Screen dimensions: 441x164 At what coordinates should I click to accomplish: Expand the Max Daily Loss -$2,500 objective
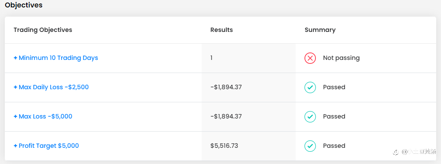[51, 87]
